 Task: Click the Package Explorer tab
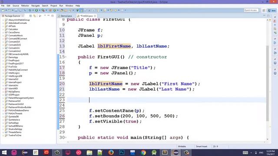(x=13, y=16)
